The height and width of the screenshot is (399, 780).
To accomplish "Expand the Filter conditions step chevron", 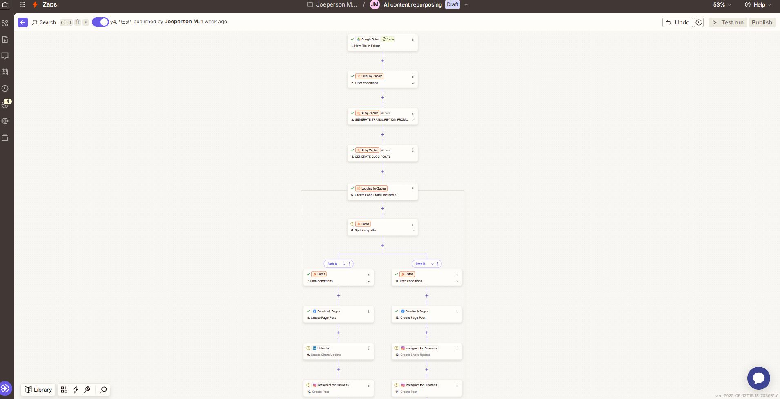I will click(x=413, y=83).
